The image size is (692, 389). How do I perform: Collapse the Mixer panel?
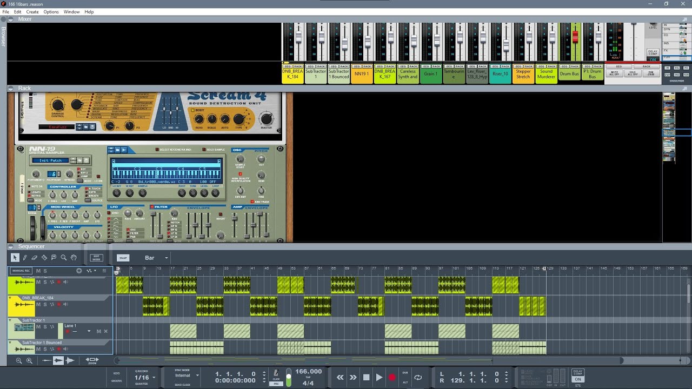pyautogui.click(x=11, y=19)
